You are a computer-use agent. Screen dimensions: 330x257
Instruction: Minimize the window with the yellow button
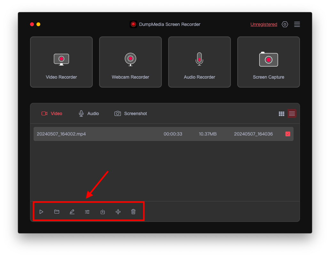click(x=38, y=24)
